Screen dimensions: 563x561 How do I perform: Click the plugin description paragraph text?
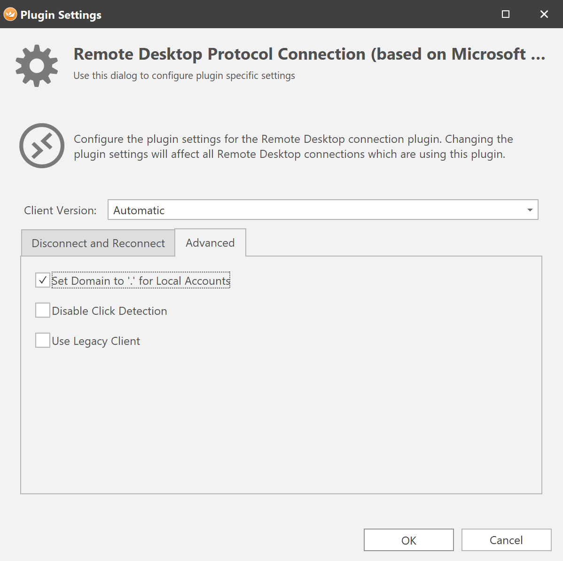[x=293, y=147]
